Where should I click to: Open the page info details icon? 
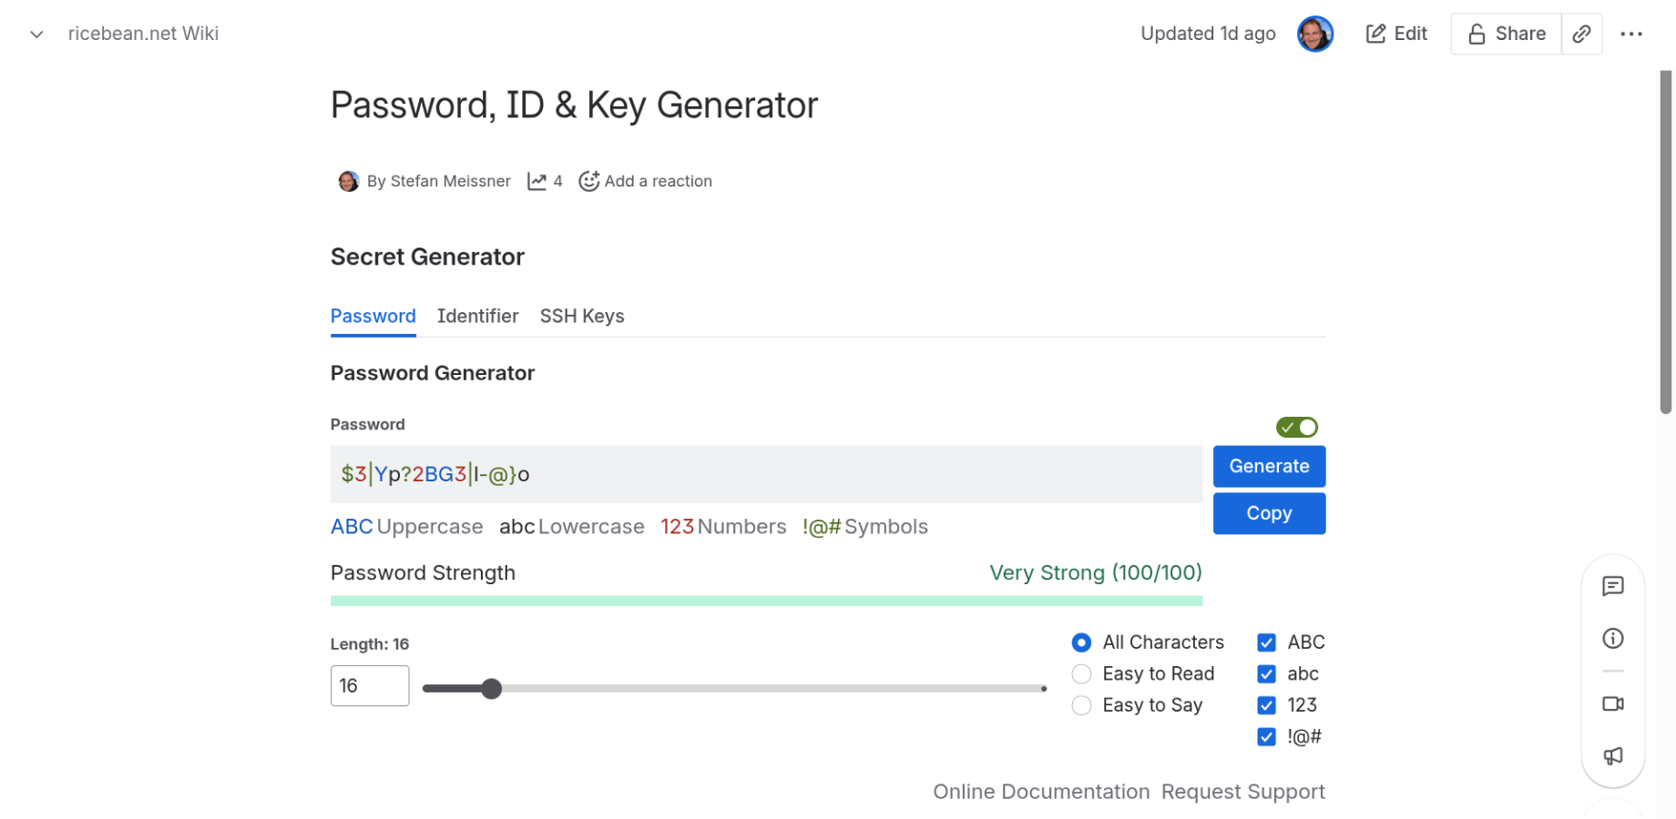pos(1612,639)
